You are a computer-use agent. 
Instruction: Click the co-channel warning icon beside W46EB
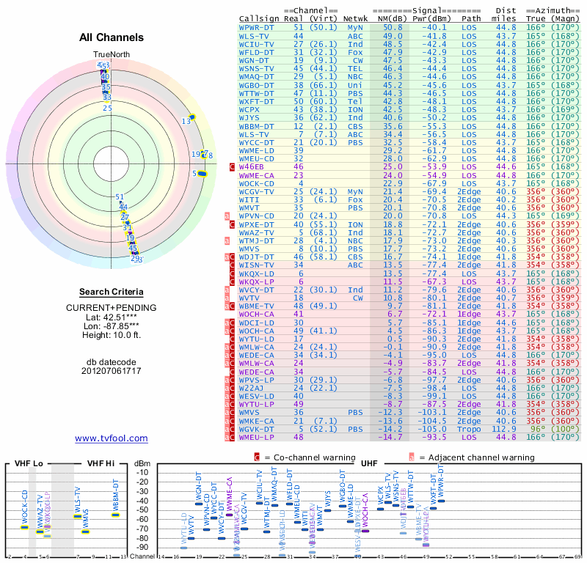point(233,167)
